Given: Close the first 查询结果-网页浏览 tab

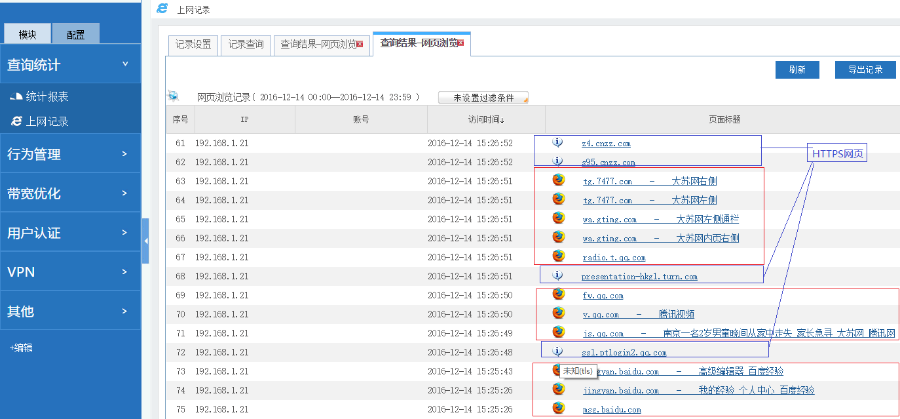Looking at the screenshot, I should click(x=360, y=44).
